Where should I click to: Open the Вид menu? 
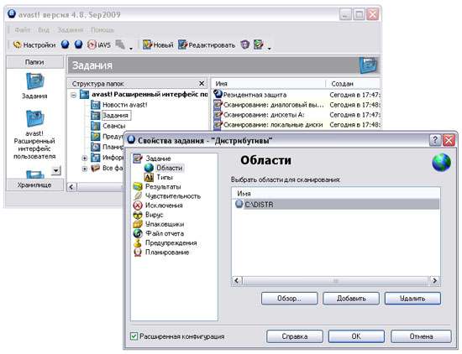click(44, 29)
